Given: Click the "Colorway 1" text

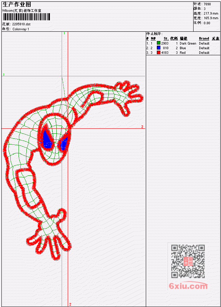Looking at the screenshot, I should 21,29.
